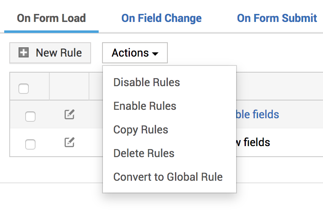Viewport: 323px width, 212px height.
Task: Choose Delete Rules from the dropdown
Action: [x=144, y=153]
